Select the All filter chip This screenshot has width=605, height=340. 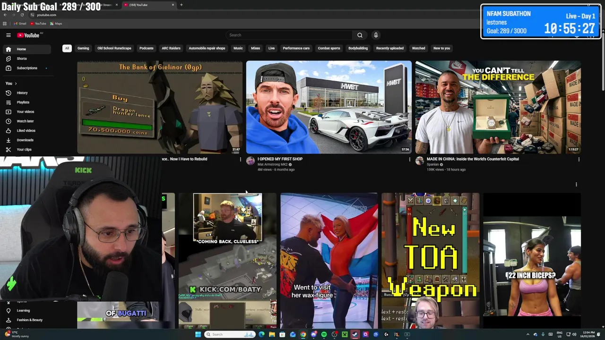coord(67,48)
